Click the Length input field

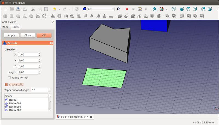pos(28,72)
